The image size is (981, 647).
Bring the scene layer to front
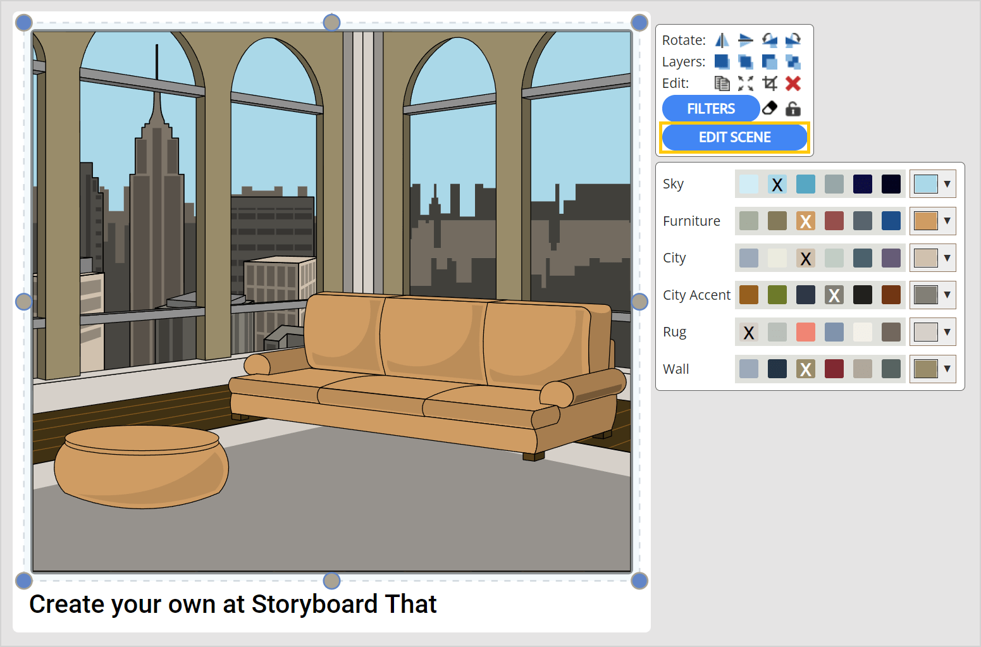pyautogui.click(x=721, y=61)
